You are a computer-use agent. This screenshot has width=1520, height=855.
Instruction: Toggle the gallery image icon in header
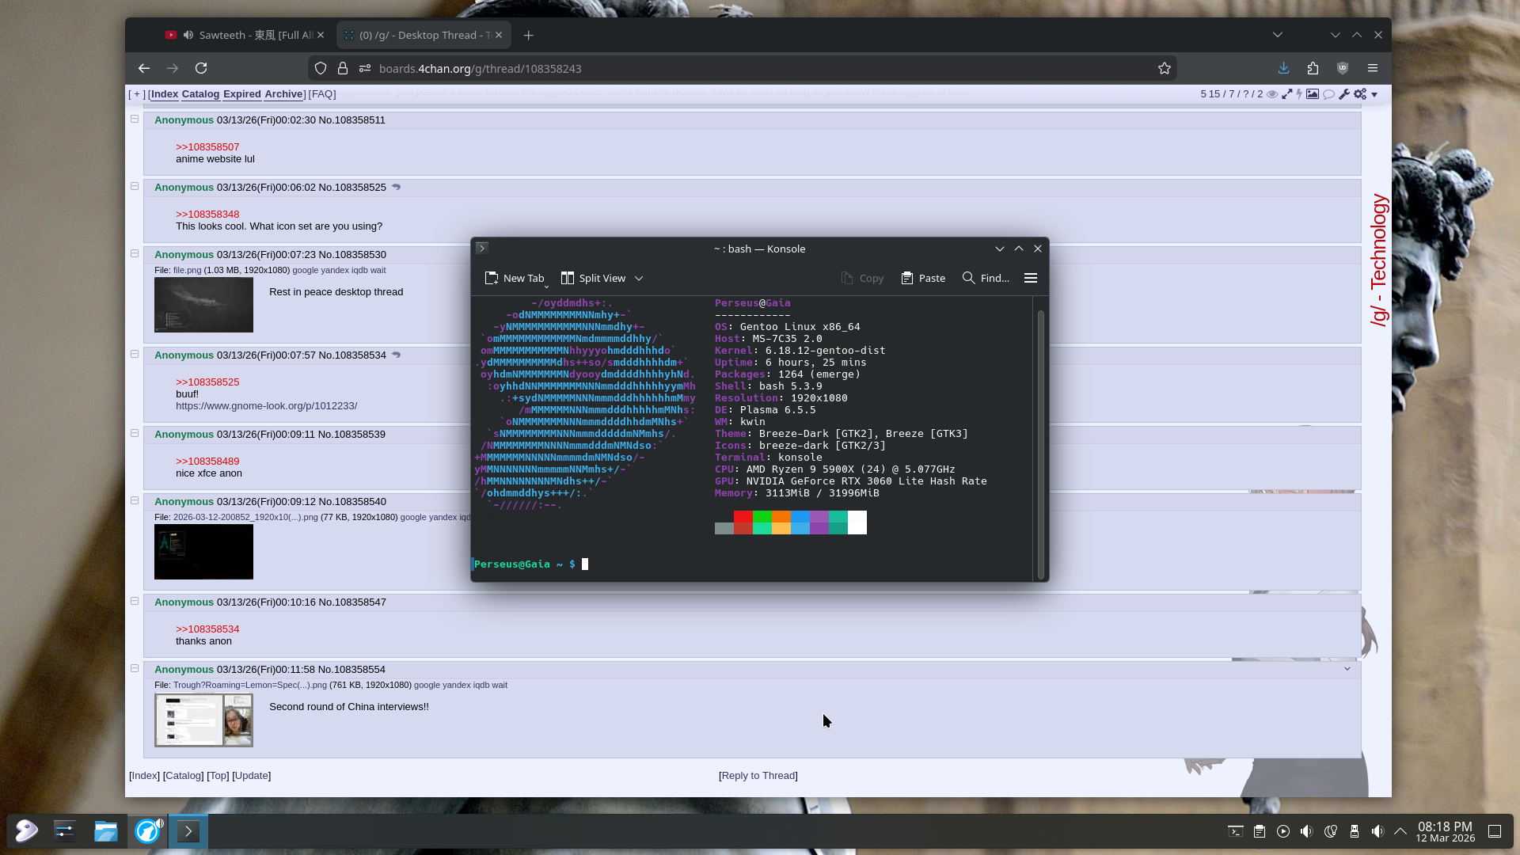tap(1313, 94)
